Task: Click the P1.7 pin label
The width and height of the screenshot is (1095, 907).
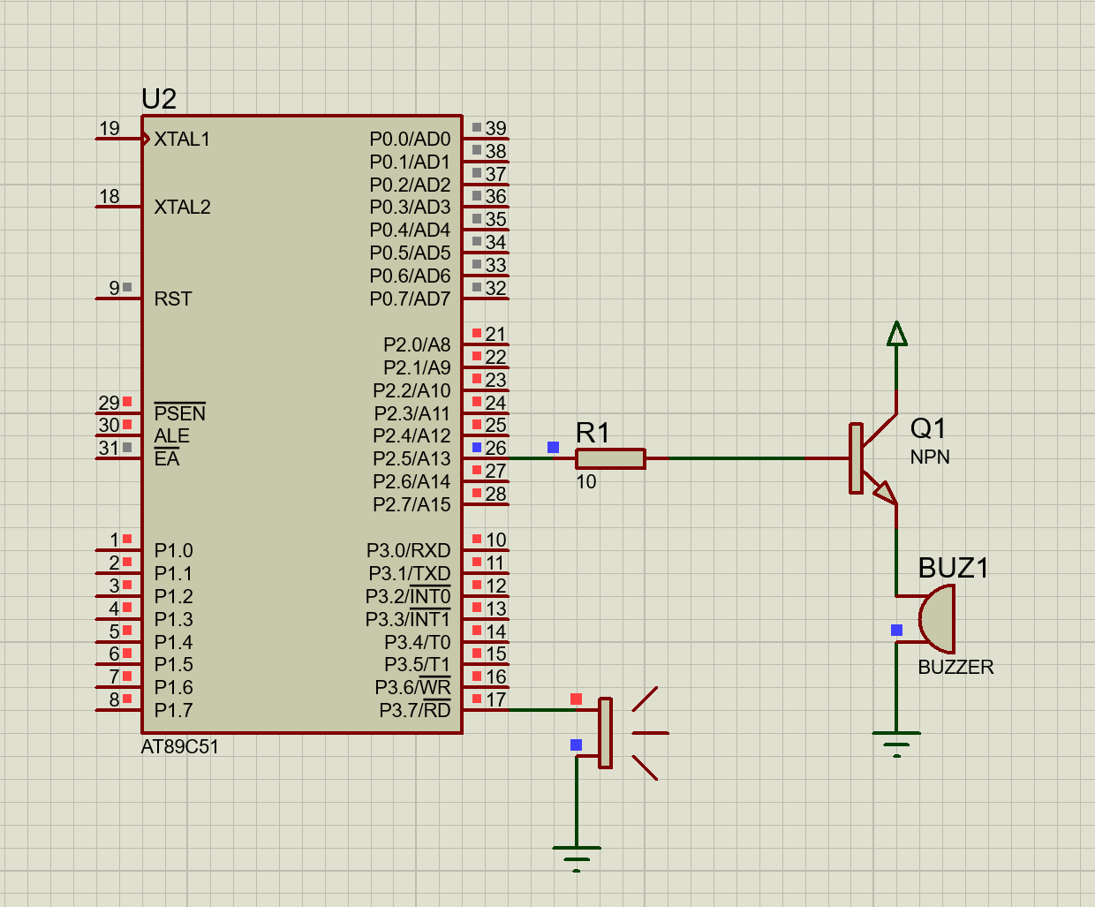Action: coord(174,711)
